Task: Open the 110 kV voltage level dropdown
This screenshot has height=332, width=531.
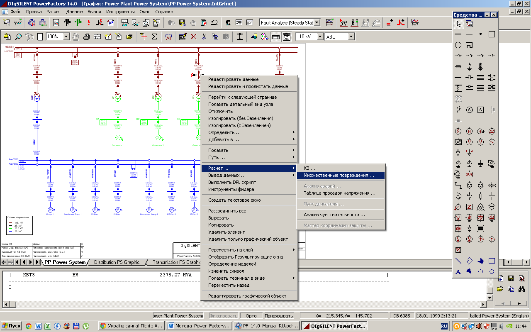Action: pos(320,37)
